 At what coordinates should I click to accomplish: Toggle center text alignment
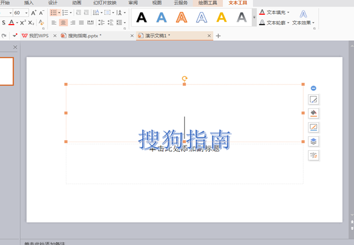(x=63, y=22)
